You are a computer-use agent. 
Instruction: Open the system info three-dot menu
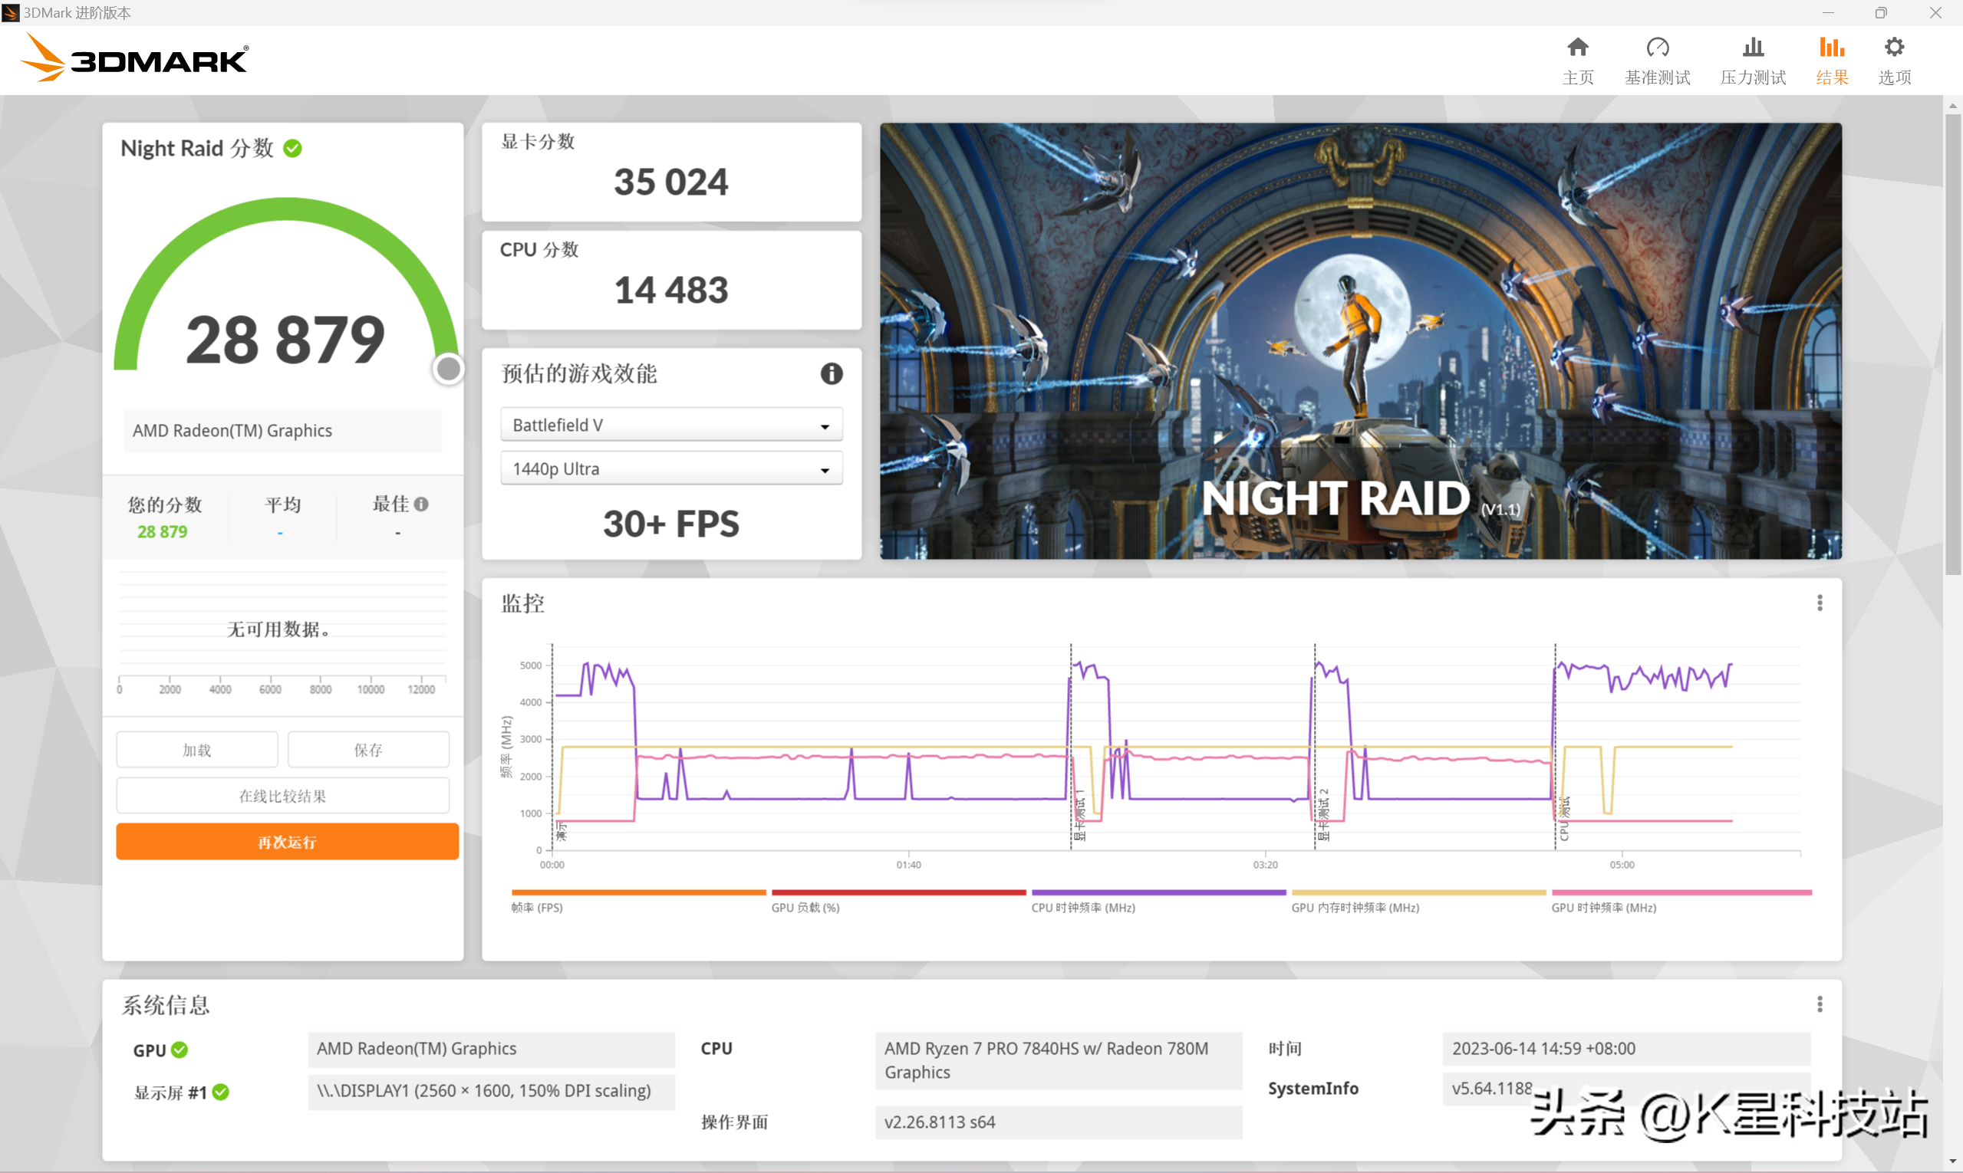point(1819,1004)
